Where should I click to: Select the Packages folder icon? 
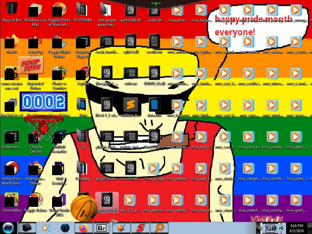[x=83, y=171]
